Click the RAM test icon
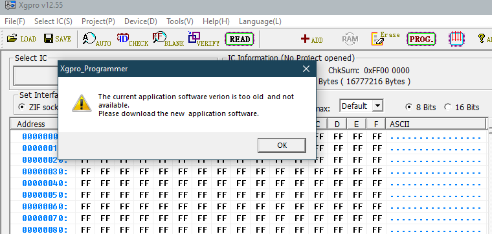 [x=350, y=39]
